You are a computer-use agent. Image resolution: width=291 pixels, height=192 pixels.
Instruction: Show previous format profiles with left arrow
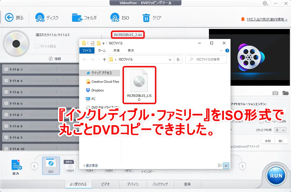[34, 166]
